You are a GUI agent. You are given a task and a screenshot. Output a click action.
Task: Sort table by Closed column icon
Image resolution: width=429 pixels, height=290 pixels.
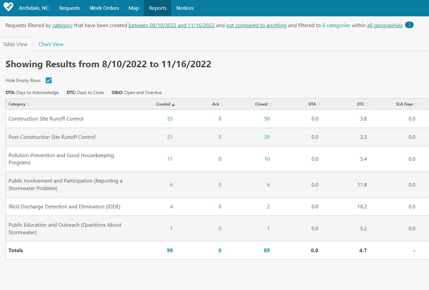[x=270, y=104]
